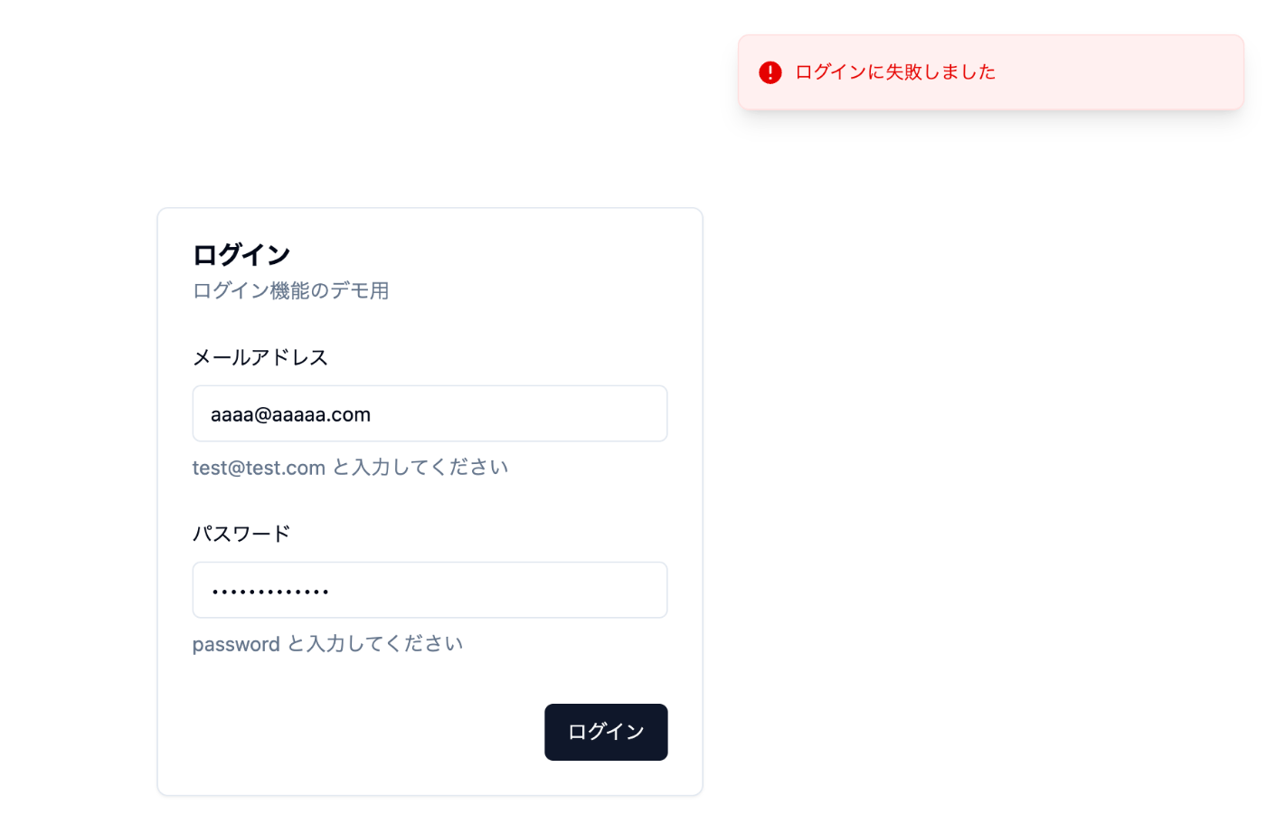Click the パスワード field label

tap(241, 534)
